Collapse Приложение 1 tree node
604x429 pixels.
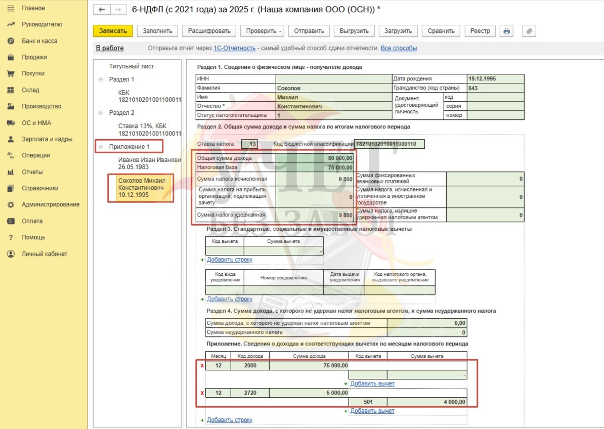coord(100,147)
